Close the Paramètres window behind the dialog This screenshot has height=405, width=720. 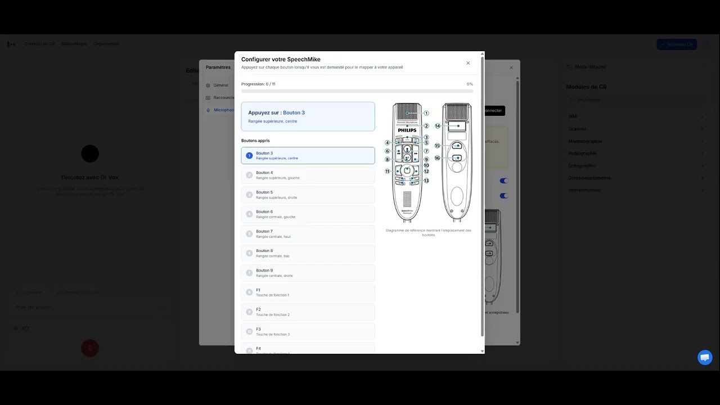[x=511, y=67]
